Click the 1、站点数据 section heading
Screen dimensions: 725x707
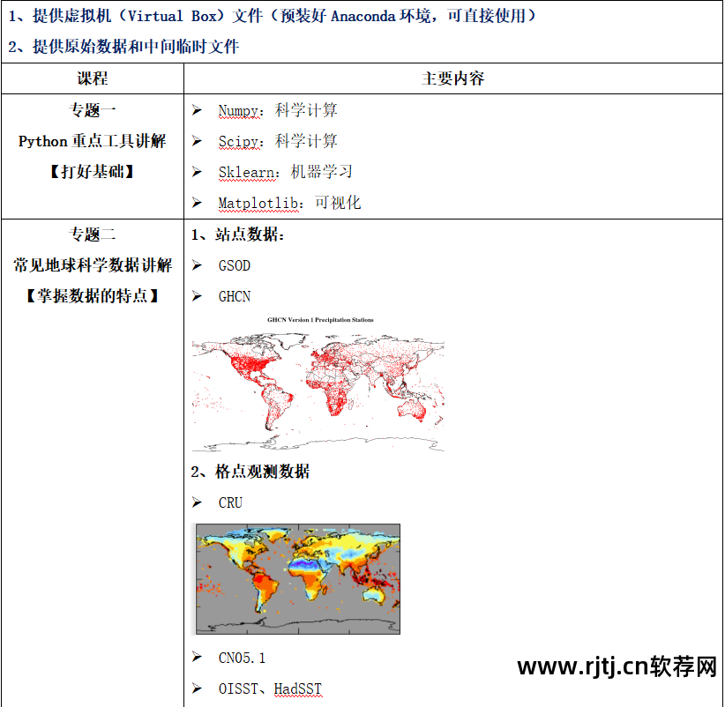tap(238, 234)
